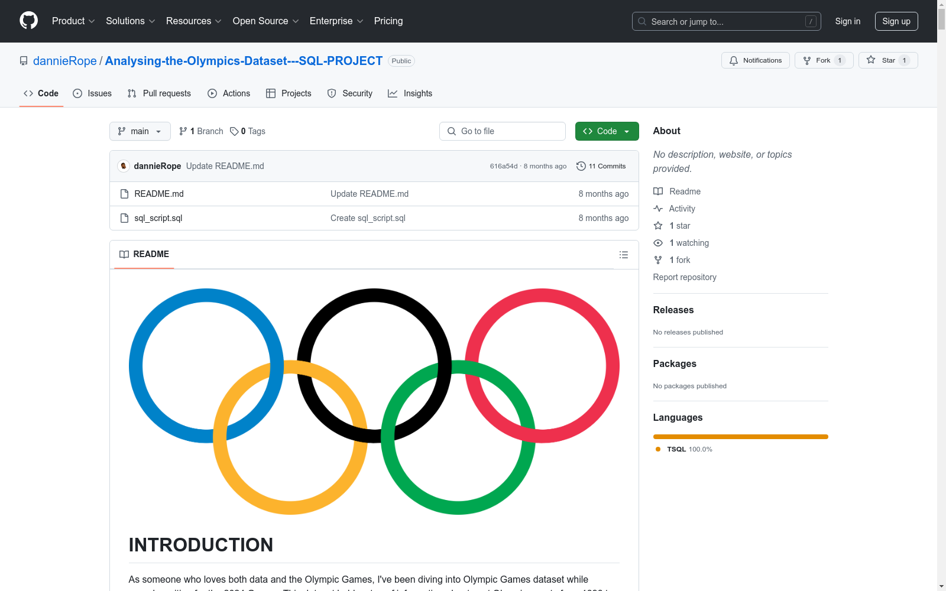Click the tag icon next to 0 Tags

234,131
